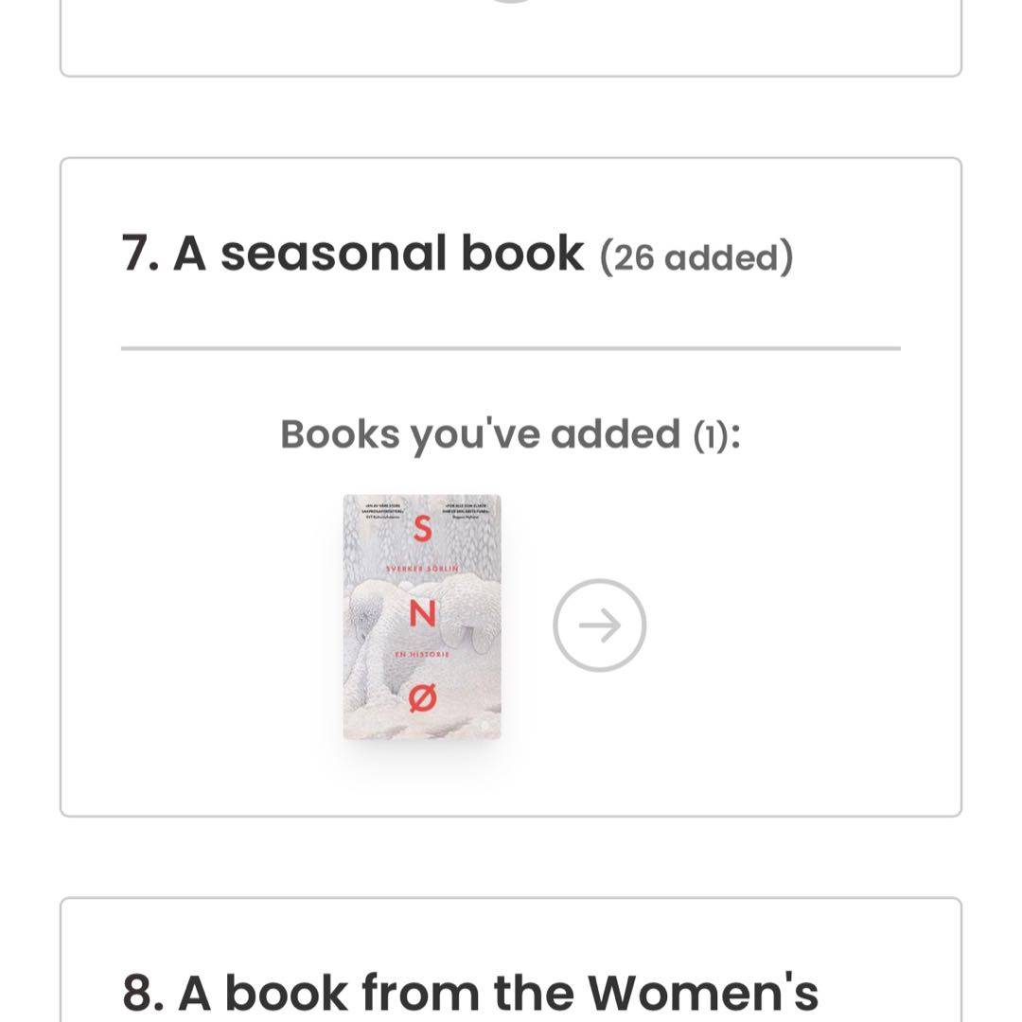1022x1022 pixels.
Task: Open the Snø book cover thumbnail
Action: pyautogui.click(x=422, y=616)
